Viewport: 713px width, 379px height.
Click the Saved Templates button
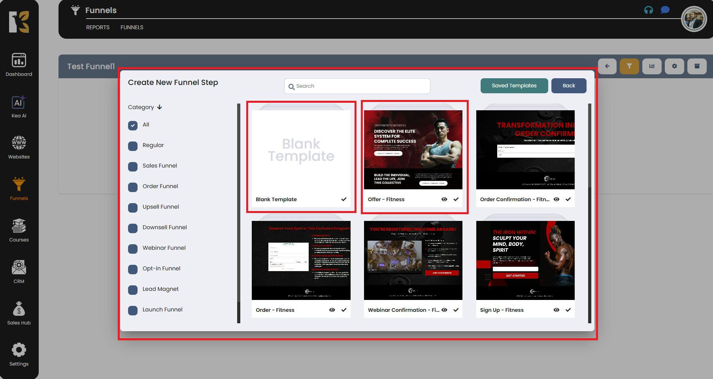514,86
